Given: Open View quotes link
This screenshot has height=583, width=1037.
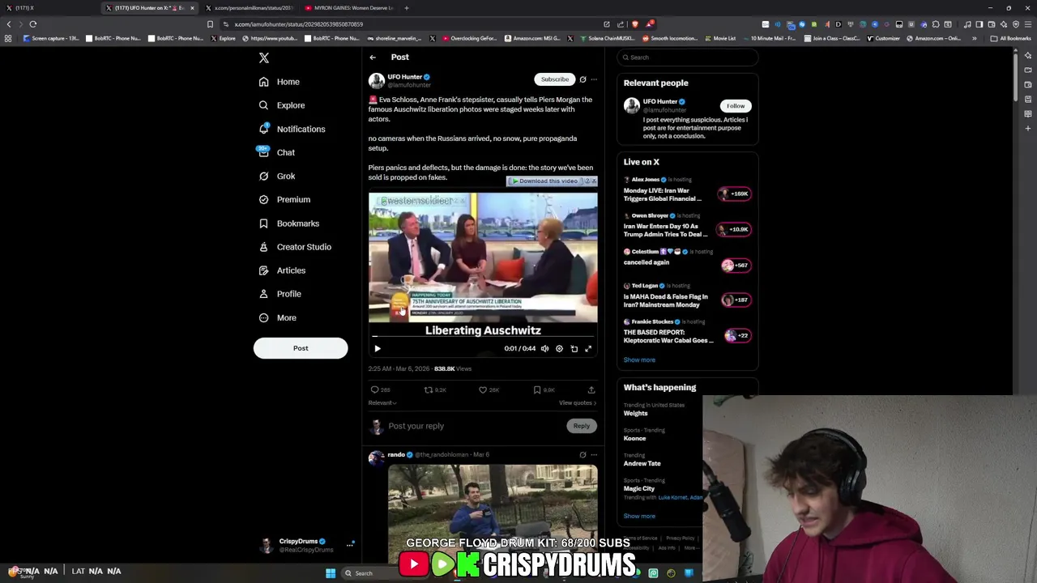Looking at the screenshot, I should pyautogui.click(x=578, y=402).
